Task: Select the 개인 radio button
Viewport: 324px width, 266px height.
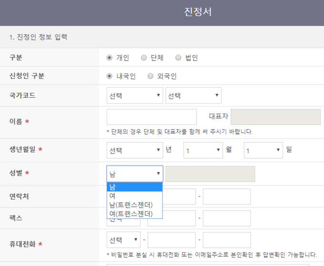Action: (x=110, y=58)
